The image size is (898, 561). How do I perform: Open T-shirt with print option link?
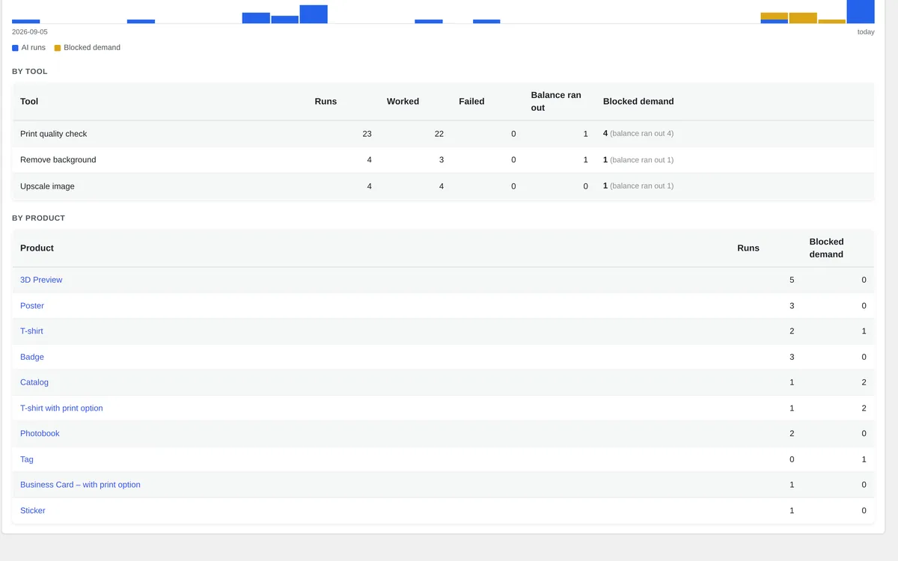click(61, 408)
